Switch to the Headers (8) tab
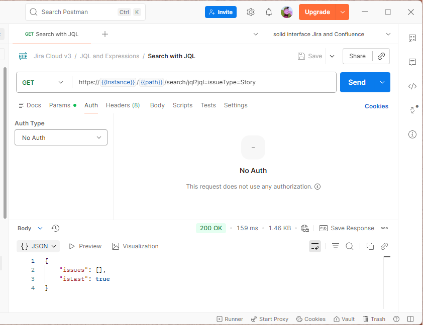Screen dimensions: 423x325 click(123, 105)
